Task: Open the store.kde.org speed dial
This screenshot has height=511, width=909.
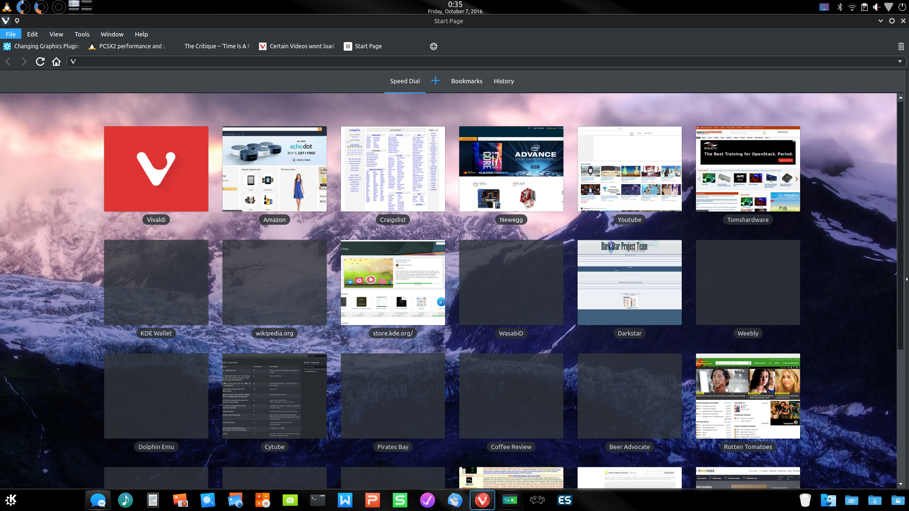Action: 393,282
